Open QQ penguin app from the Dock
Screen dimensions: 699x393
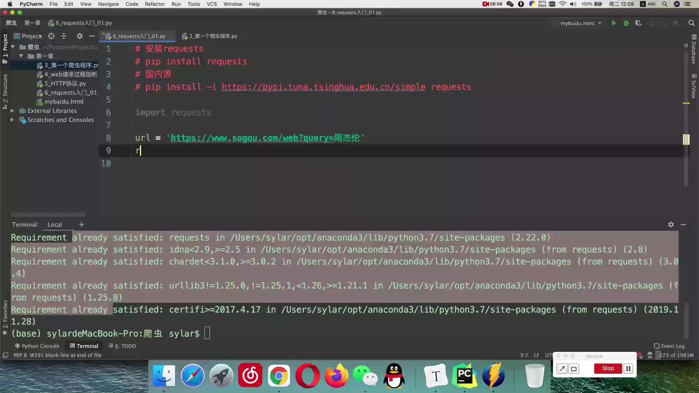click(x=394, y=376)
